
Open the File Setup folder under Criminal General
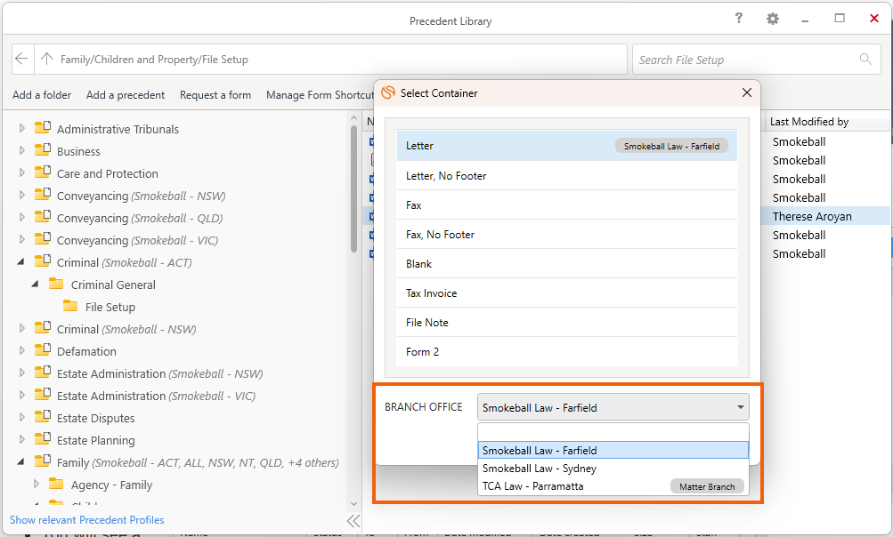point(110,308)
